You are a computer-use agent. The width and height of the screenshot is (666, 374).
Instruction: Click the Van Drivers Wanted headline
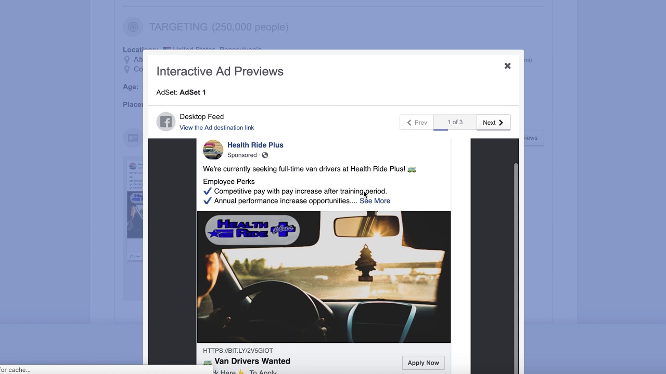point(252,361)
